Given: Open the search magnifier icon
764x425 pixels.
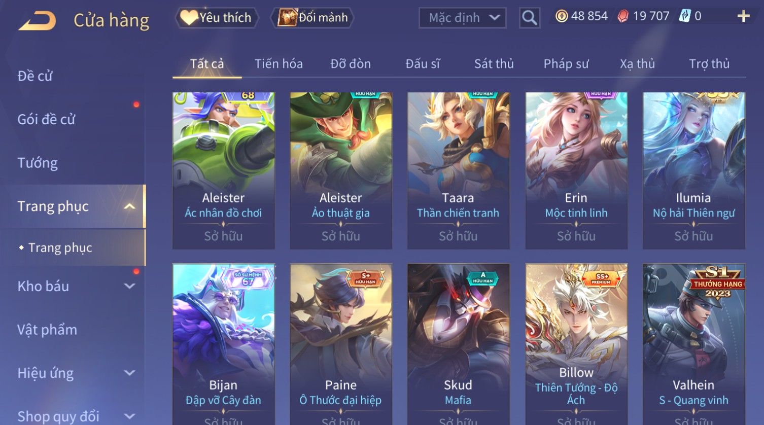Looking at the screenshot, I should tap(530, 18).
